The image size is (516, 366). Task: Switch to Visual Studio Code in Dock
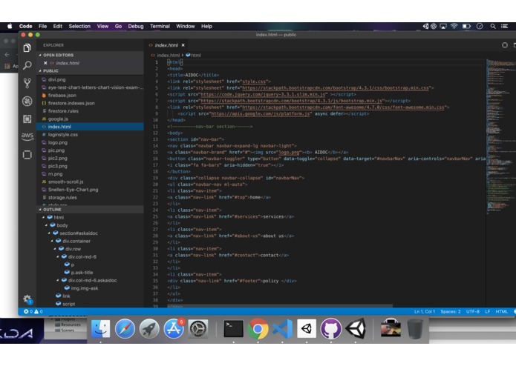click(x=282, y=328)
